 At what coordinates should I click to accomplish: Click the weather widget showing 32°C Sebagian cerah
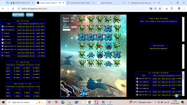(x=140, y=102)
